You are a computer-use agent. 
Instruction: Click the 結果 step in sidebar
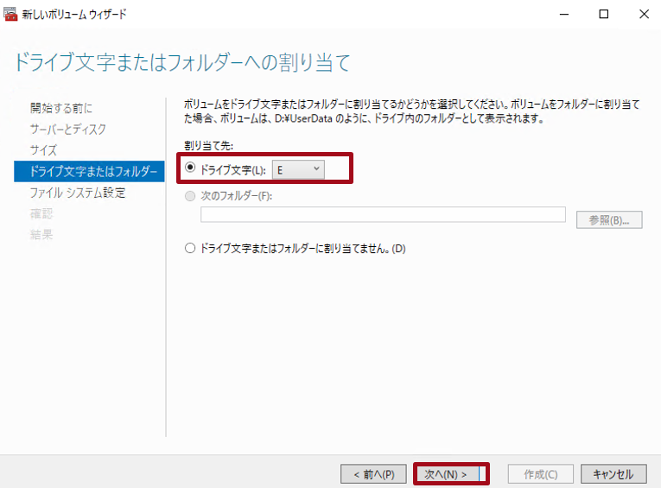(x=41, y=235)
